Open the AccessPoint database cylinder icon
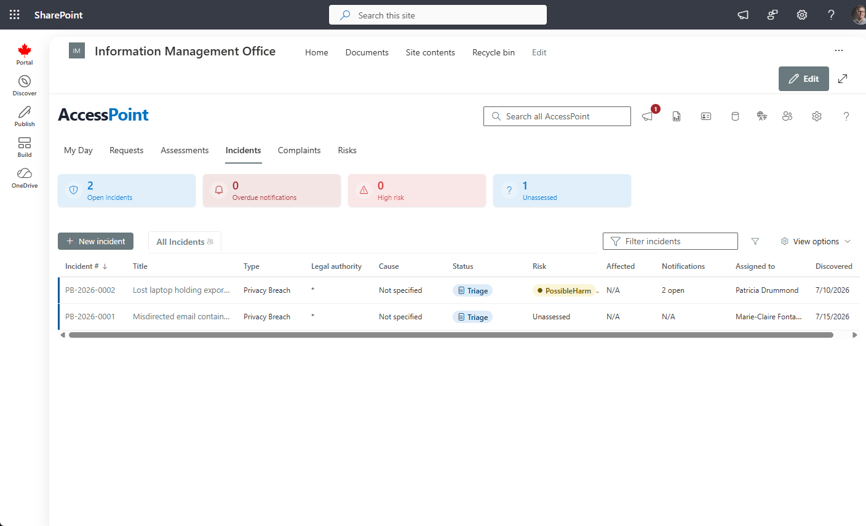Viewport: 866px width, 526px height. point(735,116)
